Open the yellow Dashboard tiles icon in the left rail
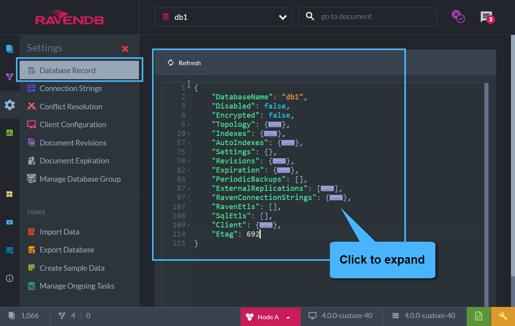 click(x=10, y=194)
